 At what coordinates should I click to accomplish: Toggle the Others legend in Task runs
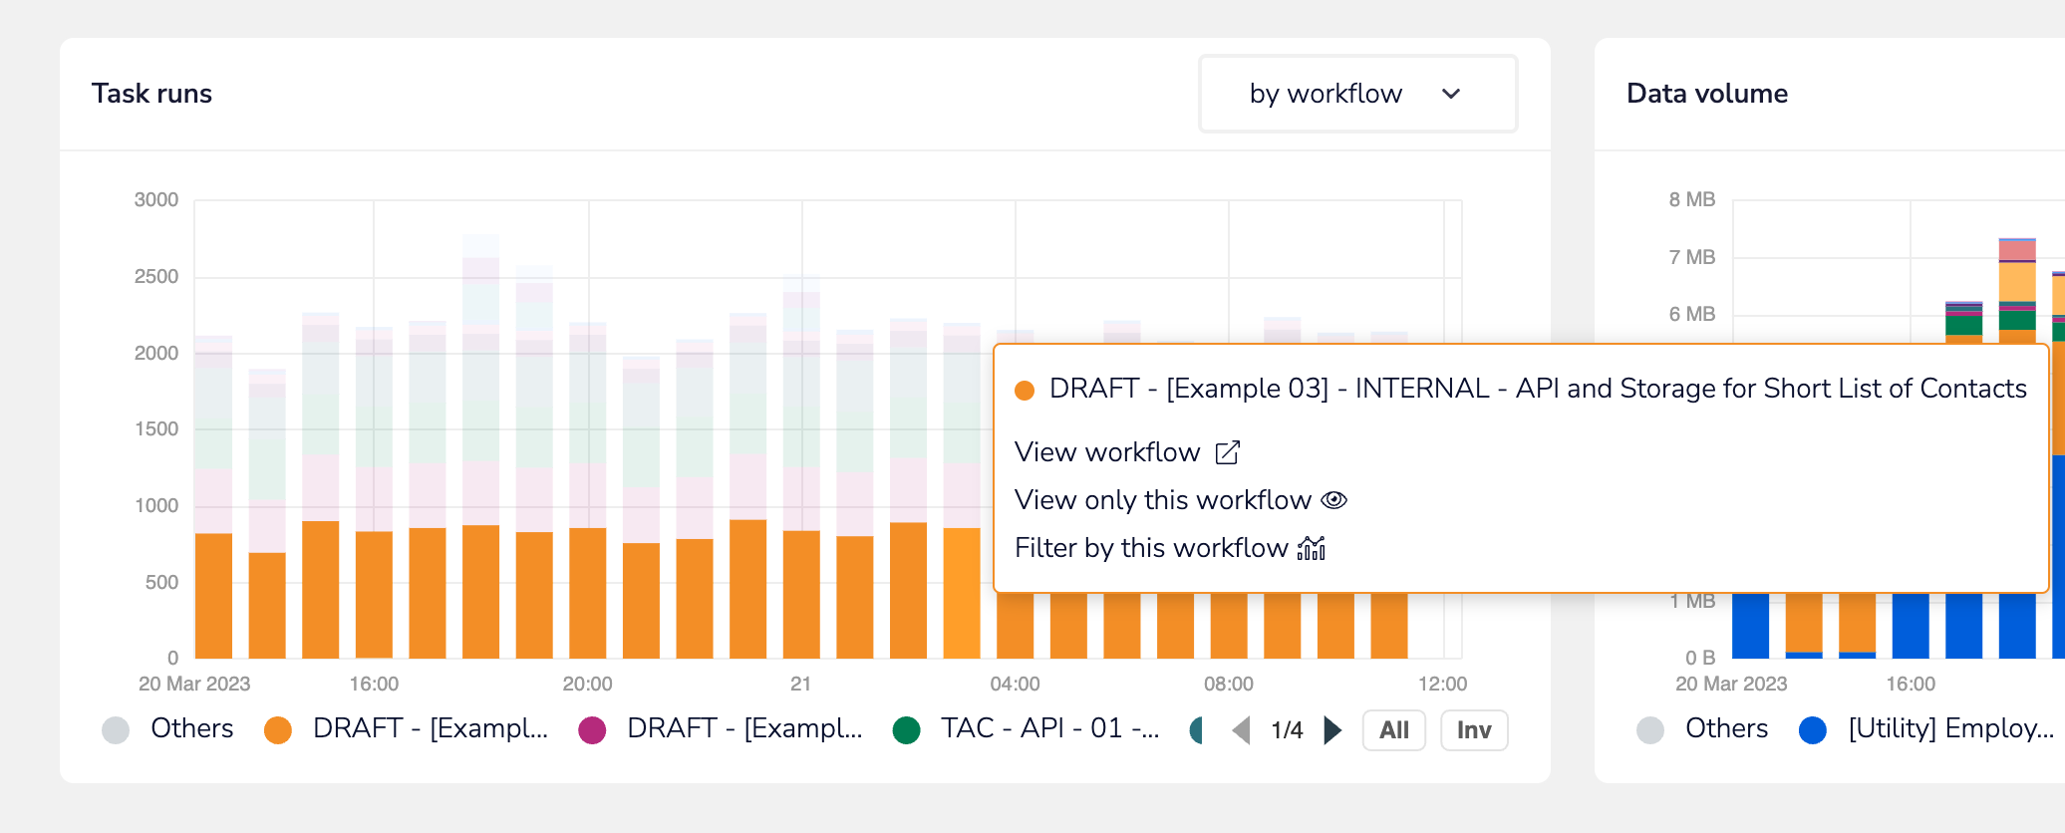pyautogui.click(x=168, y=729)
